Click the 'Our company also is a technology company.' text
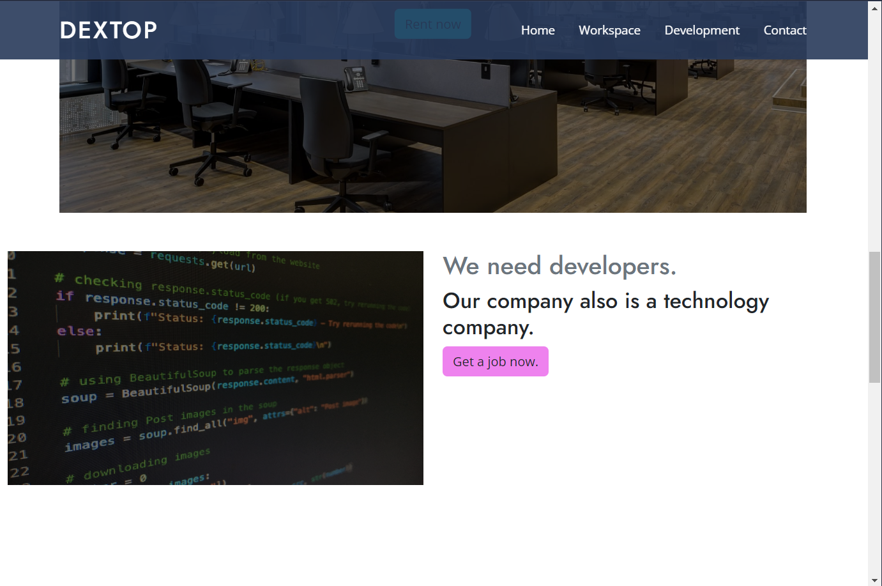The height and width of the screenshot is (586, 882). click(x=605, y=314)
